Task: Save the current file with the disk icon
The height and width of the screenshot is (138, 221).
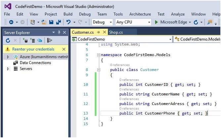Action: pos(51,22)
